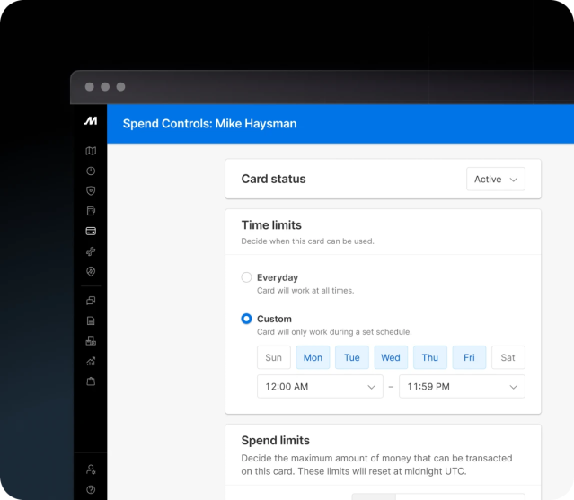Toggle Tue day button
574x500 pixels.
352,357
